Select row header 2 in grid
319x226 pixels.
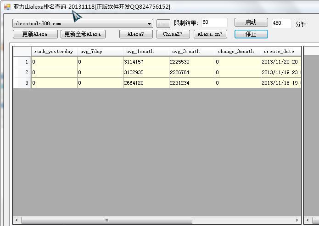tap(22, 72)
